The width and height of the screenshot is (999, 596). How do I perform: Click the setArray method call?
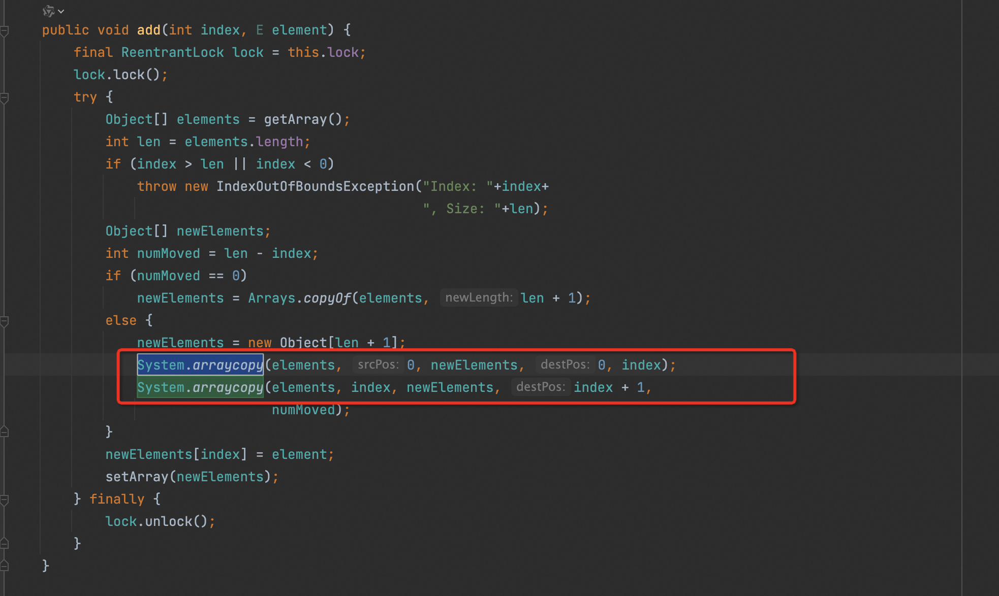(136, 477)
